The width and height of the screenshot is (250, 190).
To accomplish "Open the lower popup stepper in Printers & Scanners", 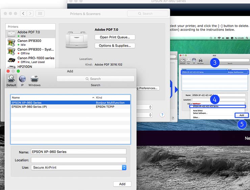I will pos(150,115).
